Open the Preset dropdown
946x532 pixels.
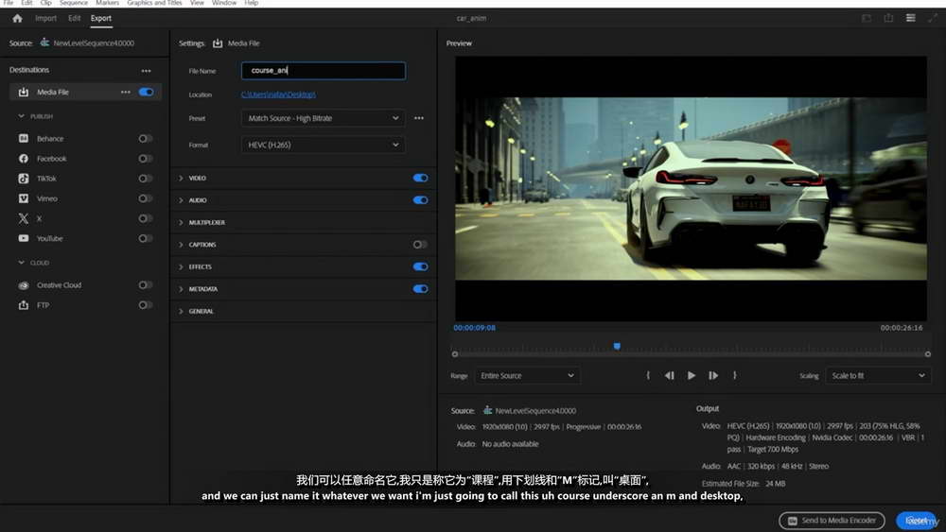[x=324, y=118]
